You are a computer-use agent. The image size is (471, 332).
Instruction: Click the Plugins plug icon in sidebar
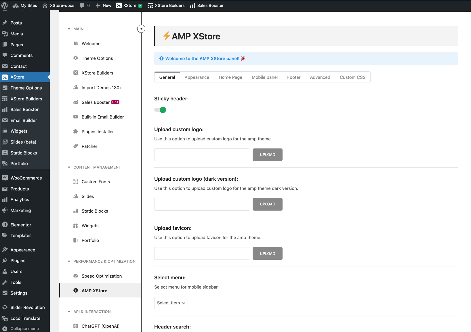pos(5,260)
